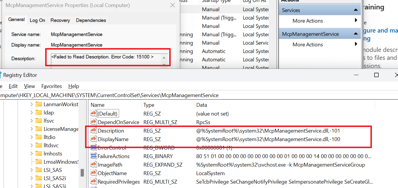Click the Startup Type column header
Screen dimensions: 398x188
point(219,1)
